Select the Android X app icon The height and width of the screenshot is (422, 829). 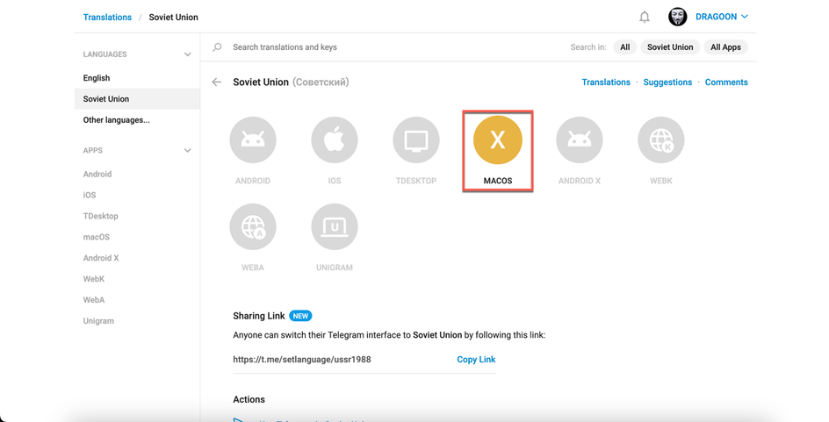(x=580, y=140)
